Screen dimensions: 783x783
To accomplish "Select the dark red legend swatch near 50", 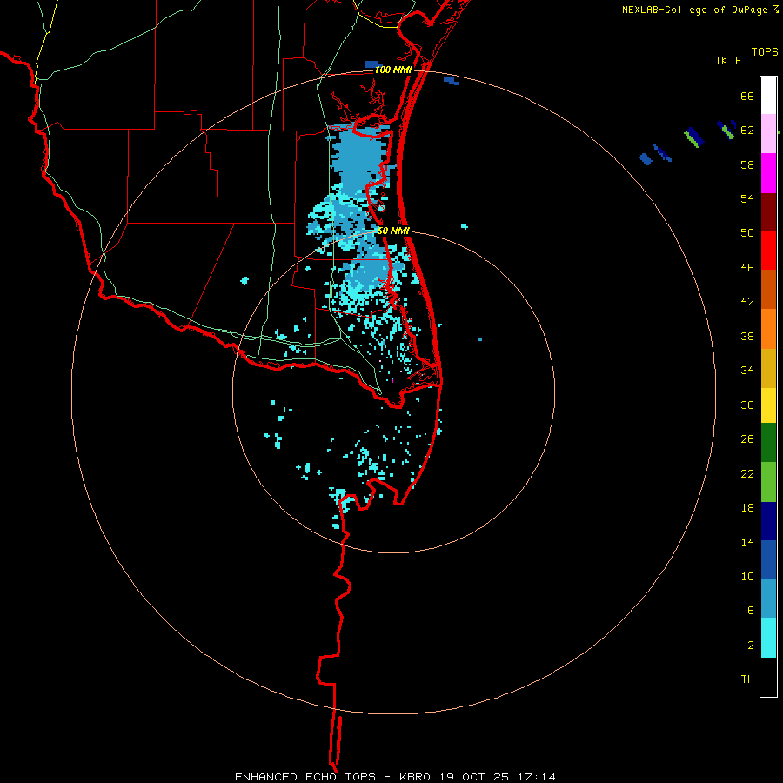I will [768, 212].
